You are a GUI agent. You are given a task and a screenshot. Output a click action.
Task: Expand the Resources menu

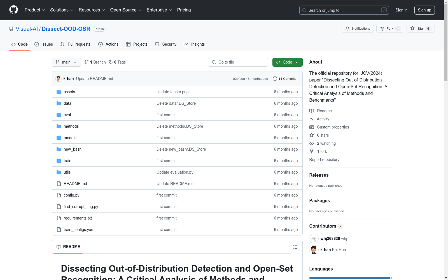[x=92, y=10]
